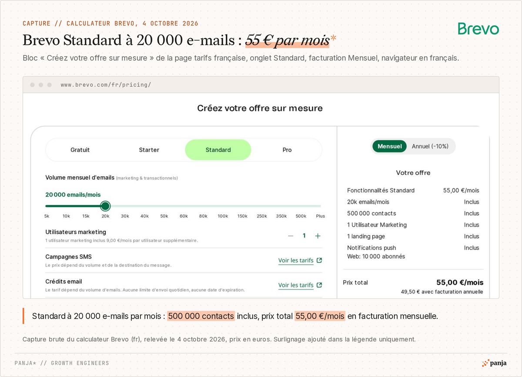Click the 20k emails/mois offer row

[413, 202]
